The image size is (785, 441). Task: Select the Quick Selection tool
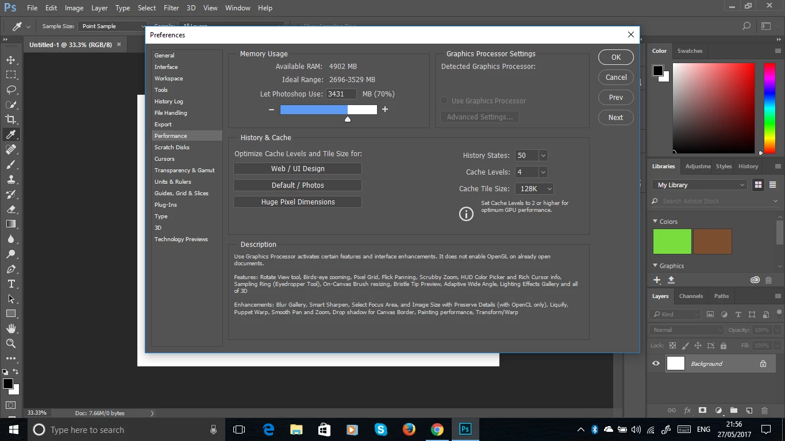click(x=11, y=105)
